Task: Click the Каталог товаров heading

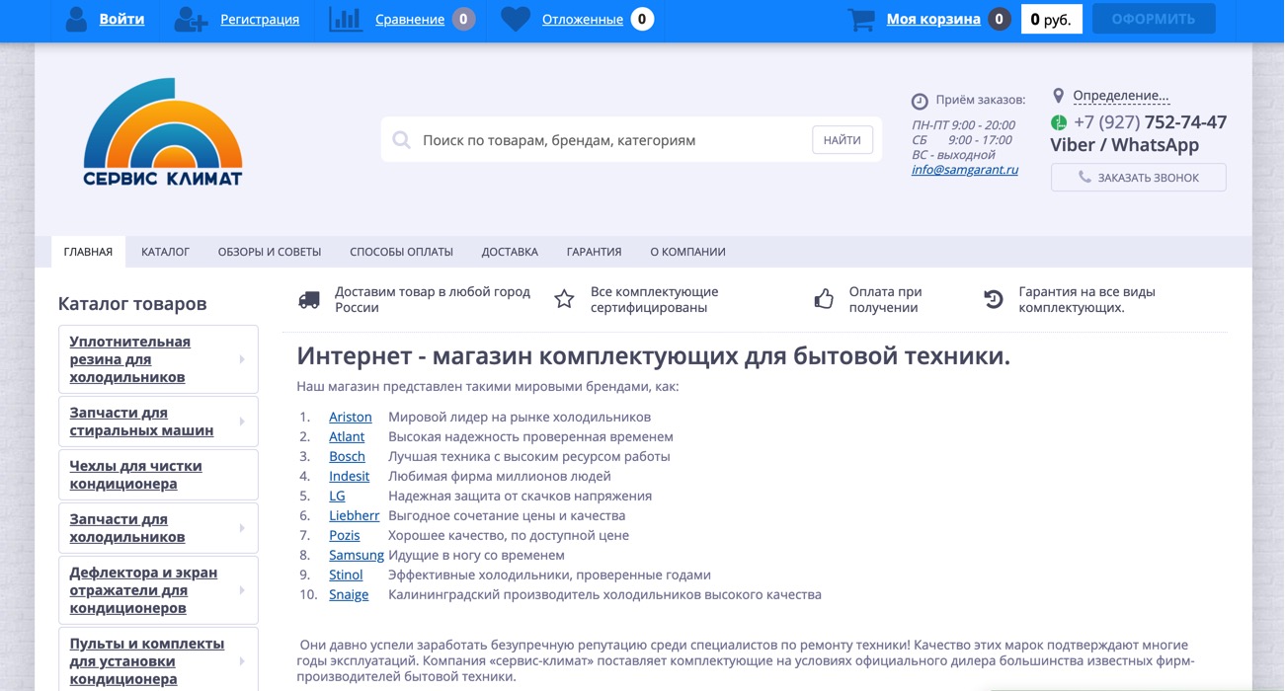Action: [x=132, y=303]
